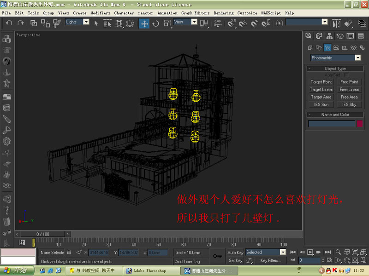Click the 0 / 100 time slider
369x276 pixels.
(x=43, y=234)
